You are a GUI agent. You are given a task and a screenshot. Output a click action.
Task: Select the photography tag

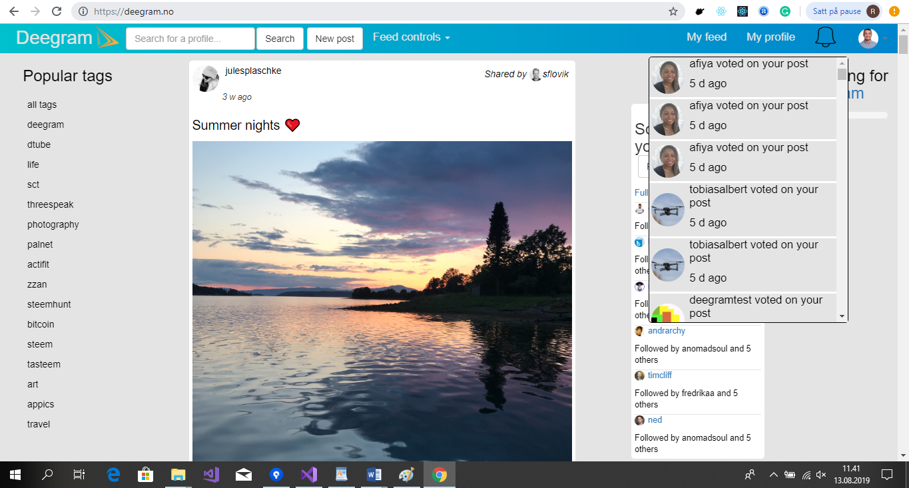[53, 224]
